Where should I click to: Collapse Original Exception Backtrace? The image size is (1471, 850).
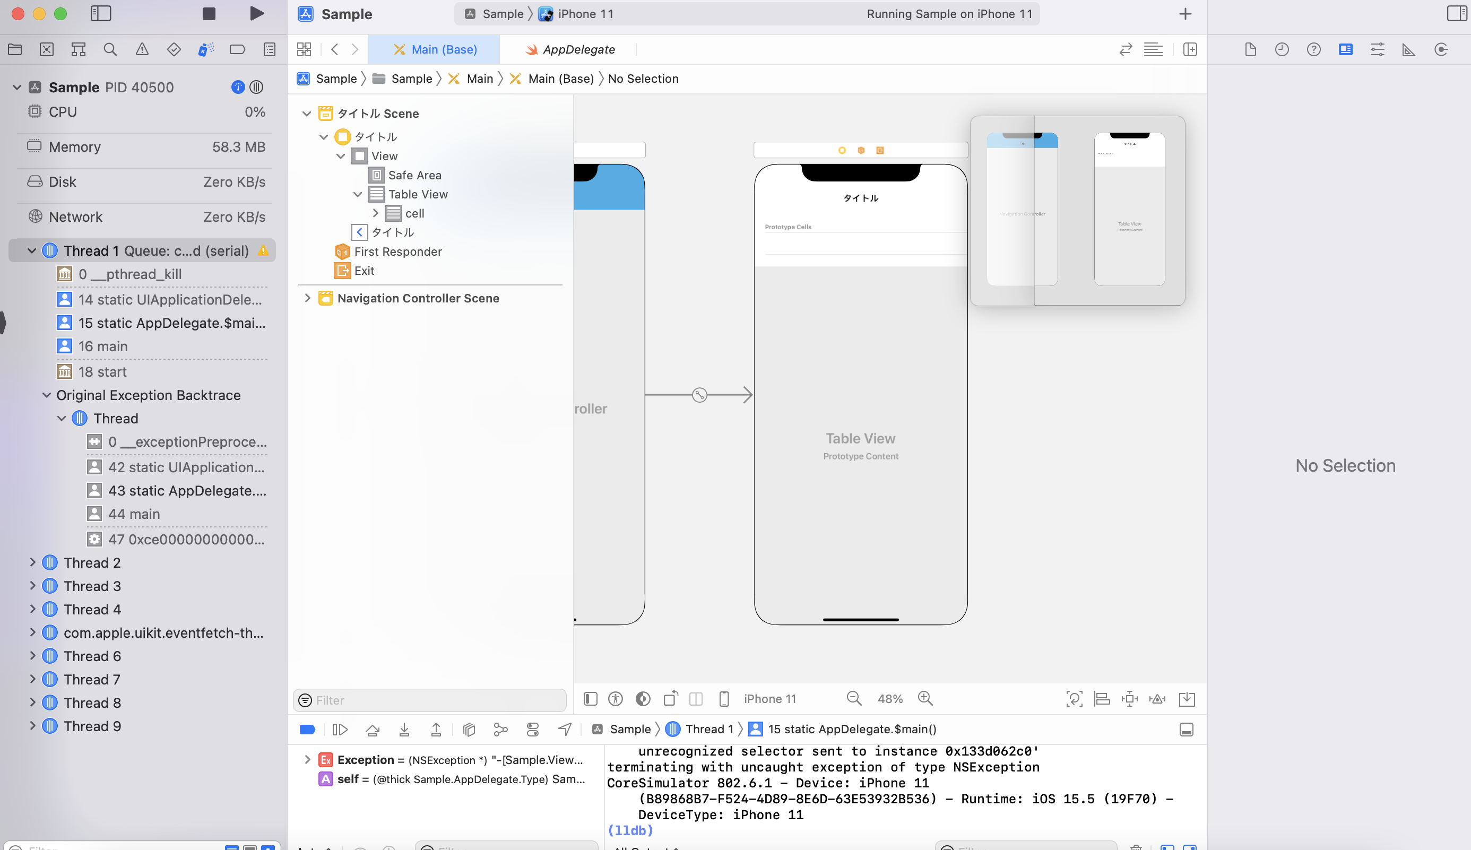47,395
